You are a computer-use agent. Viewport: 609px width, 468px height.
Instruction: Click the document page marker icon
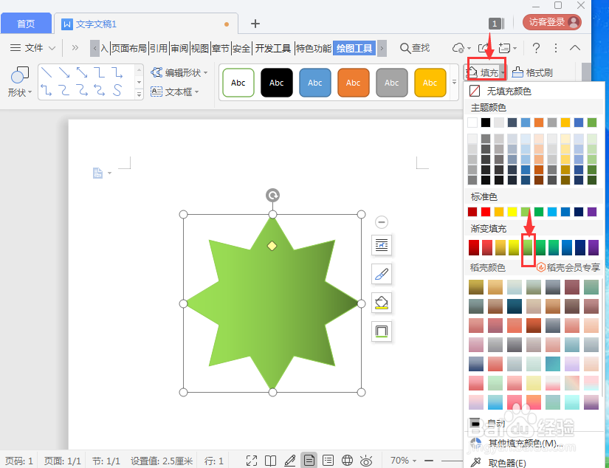pos(97,173)
